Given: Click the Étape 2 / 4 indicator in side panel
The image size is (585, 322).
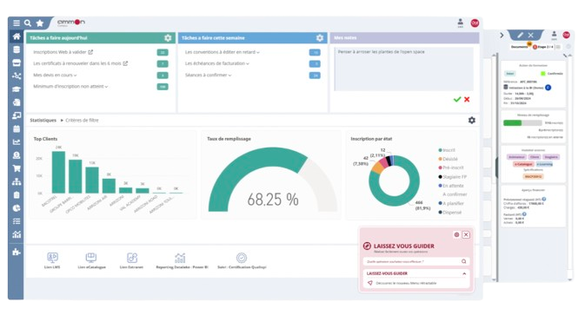Looking at the screenshot, I should (543, 47).
